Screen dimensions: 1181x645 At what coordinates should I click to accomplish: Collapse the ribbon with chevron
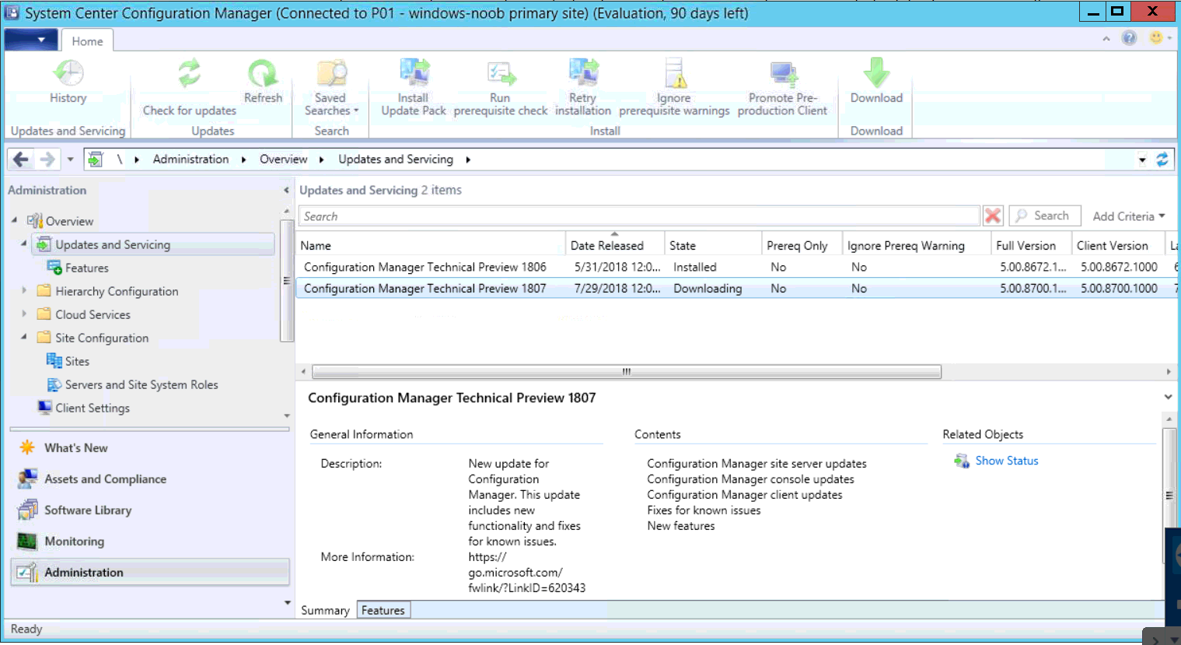pyautogui.click(x=1106, y=39)
